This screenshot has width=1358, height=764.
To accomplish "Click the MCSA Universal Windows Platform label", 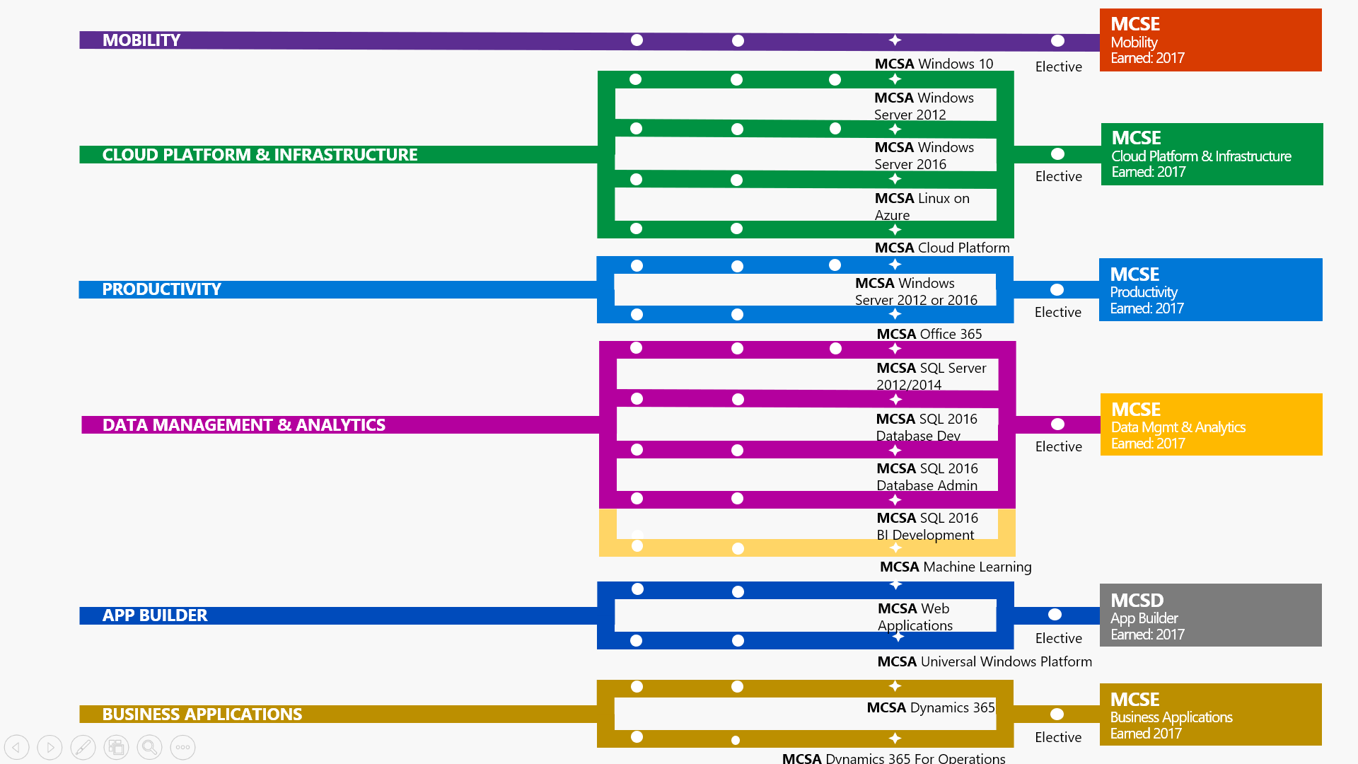I will tap(984, 661).
